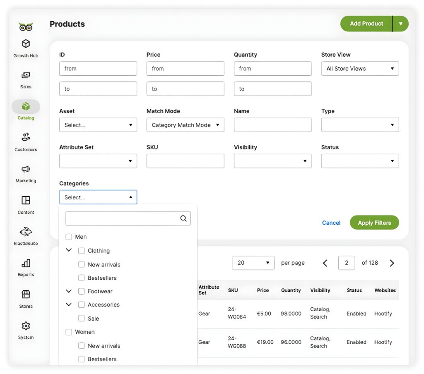Go to the next page arrow
Screen dimensions: 424x374
[x=392, y=263]
